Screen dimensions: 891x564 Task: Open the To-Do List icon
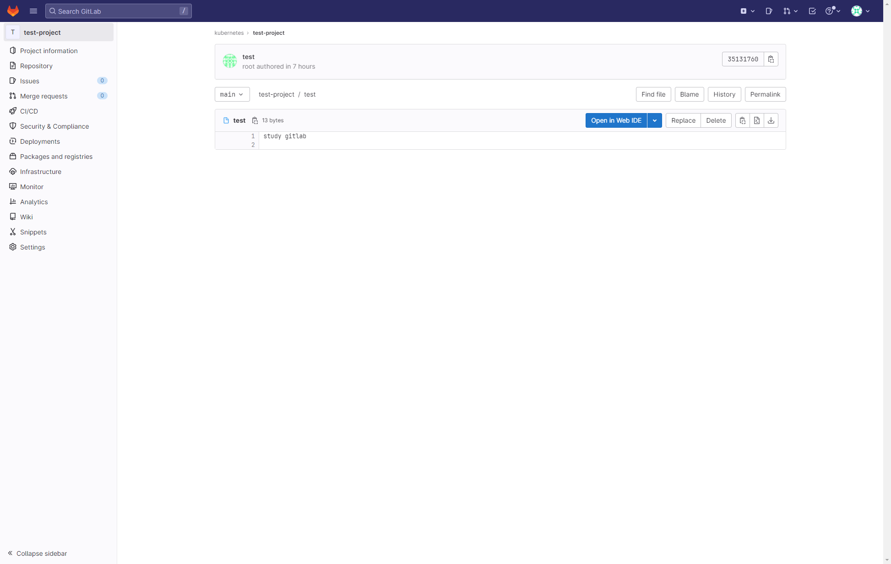pos(812,11)
